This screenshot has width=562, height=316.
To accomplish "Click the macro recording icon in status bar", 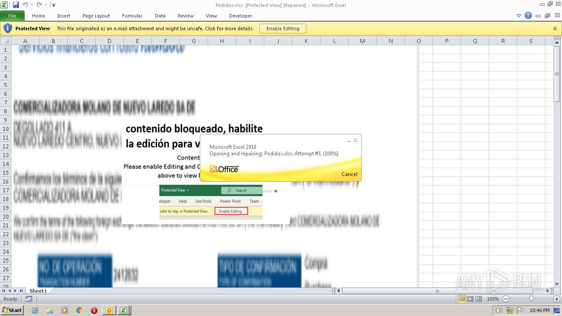I will 29,299.
